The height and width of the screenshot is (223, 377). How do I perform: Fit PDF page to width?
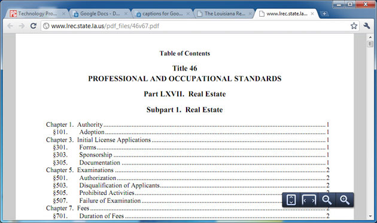point(309,200)
